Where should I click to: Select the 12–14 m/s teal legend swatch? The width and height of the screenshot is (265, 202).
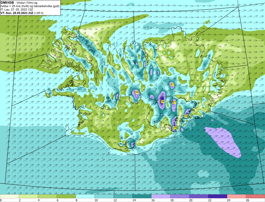tap(123, 196)
